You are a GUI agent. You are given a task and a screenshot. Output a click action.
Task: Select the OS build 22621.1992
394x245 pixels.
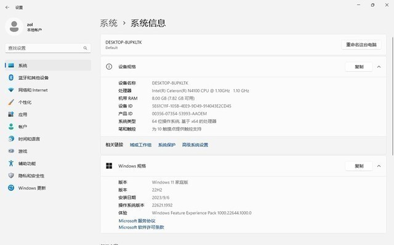coord(162,205)
